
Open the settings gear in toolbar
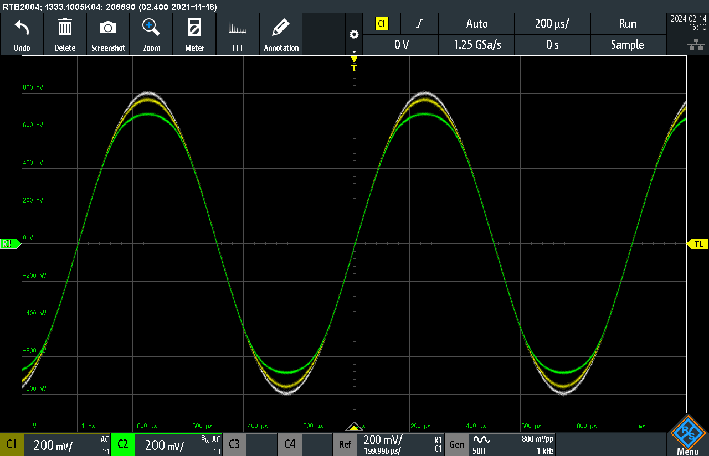(354, 35)
